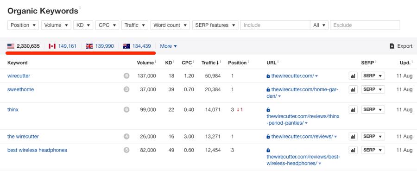This screenshot has width=417, height=171.
Task: Expand the KD filter dropdown
Action: pyautogui.click(x=83, y=25)
